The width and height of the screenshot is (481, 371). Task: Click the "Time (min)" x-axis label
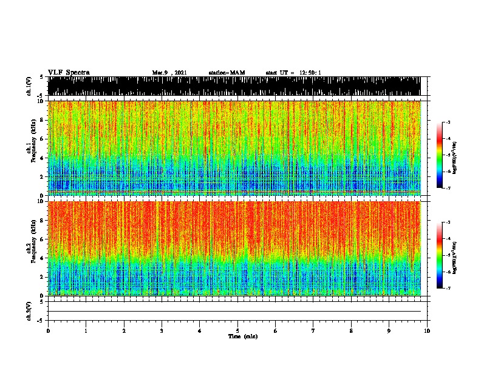click(243, 336)
